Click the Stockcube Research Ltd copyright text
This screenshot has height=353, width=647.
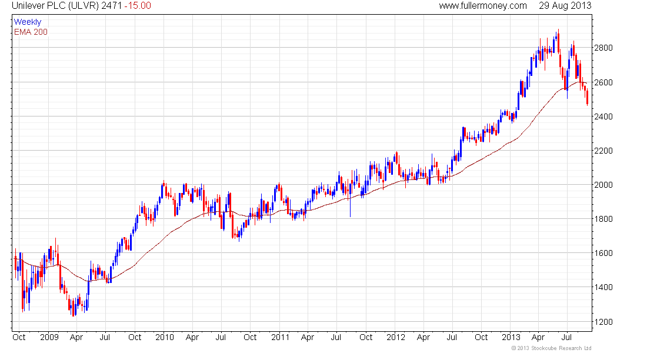click(x=551, y=348)
